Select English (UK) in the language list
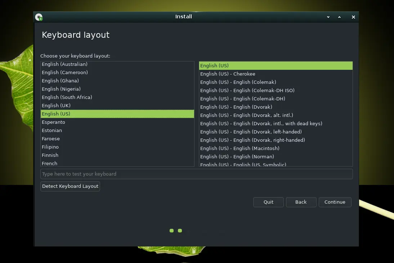The width and height of the screenshot is (394, 263). coord(56,105)
